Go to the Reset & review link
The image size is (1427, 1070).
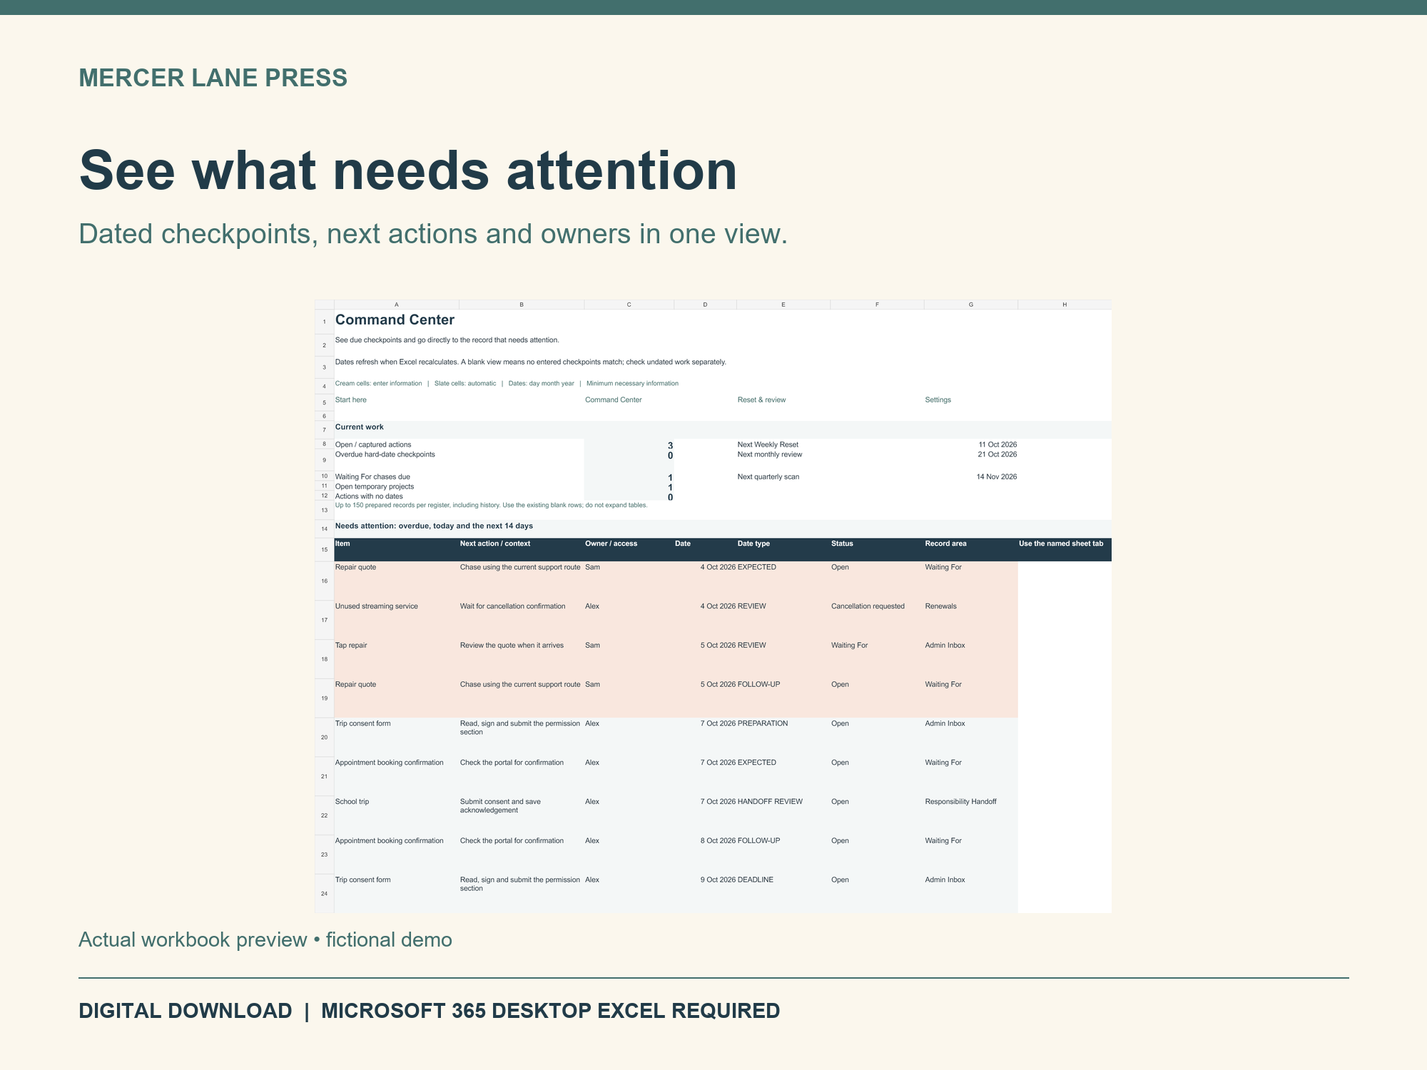coord(761,400)
